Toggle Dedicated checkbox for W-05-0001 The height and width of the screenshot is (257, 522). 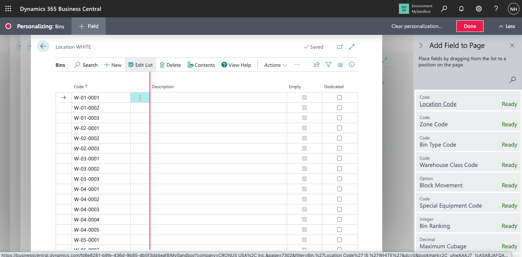339,240
